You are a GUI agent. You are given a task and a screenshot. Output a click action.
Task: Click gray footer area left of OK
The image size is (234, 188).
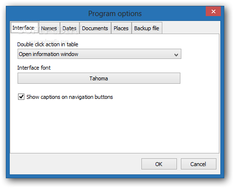click(x=75, y=164)
